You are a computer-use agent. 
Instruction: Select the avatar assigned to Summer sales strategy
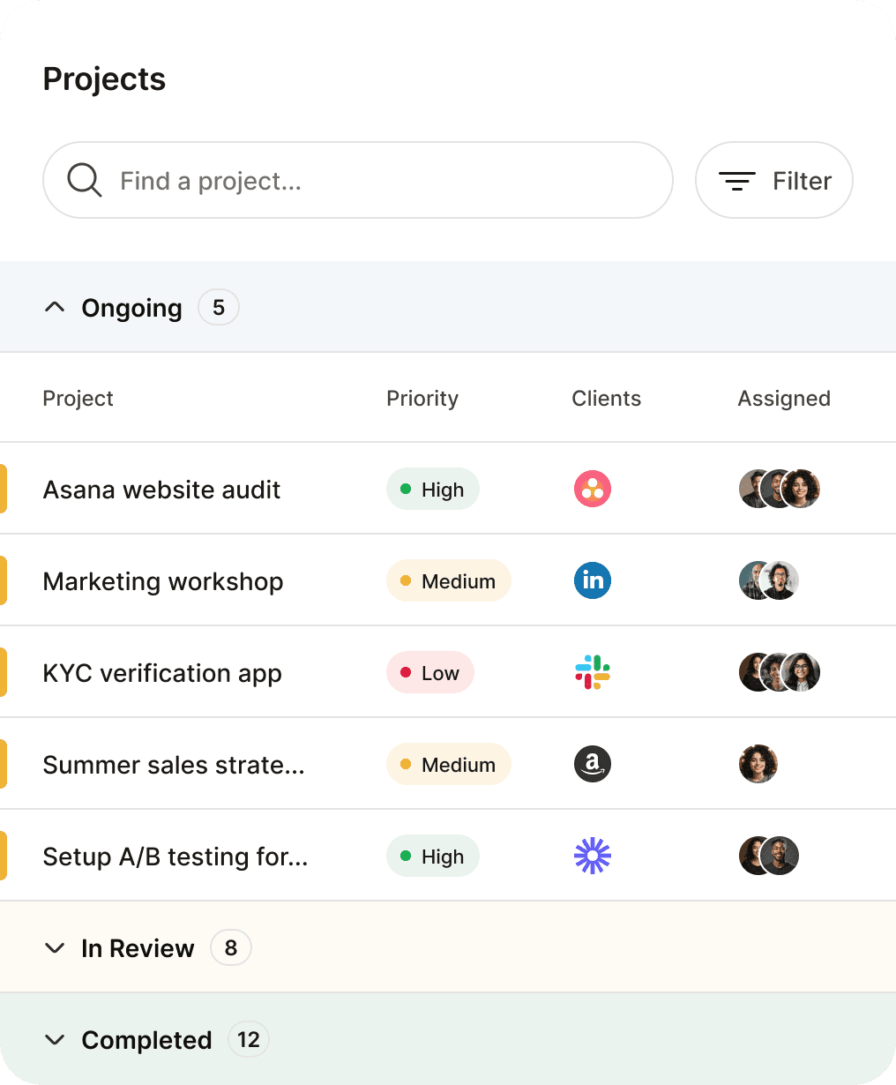click(758, 764)
